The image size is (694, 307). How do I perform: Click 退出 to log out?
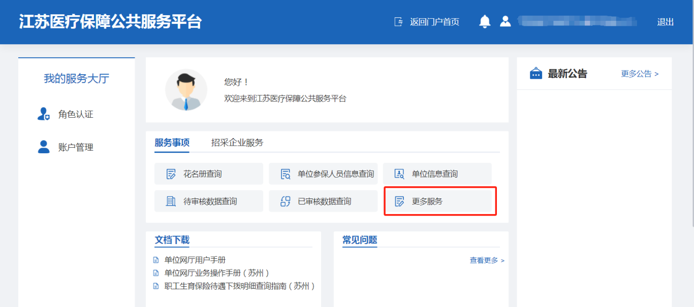[666, 22]
